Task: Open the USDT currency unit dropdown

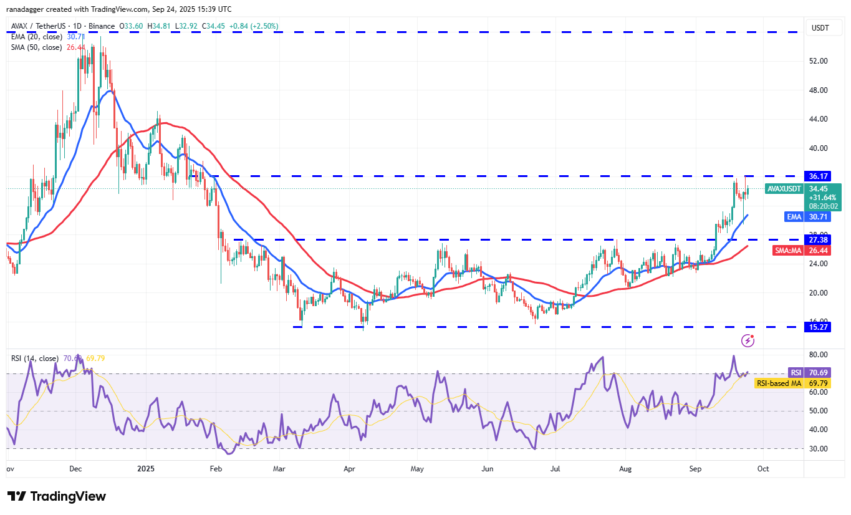Action: coord(820,27)
